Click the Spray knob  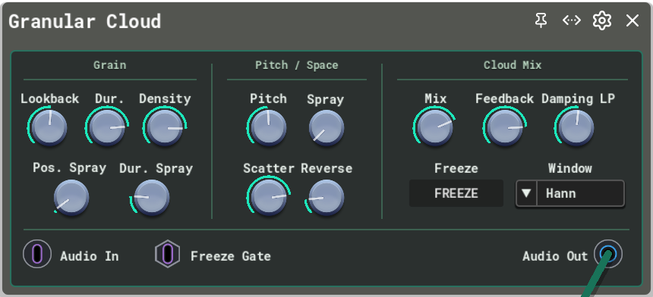click(x=326, y=128)
